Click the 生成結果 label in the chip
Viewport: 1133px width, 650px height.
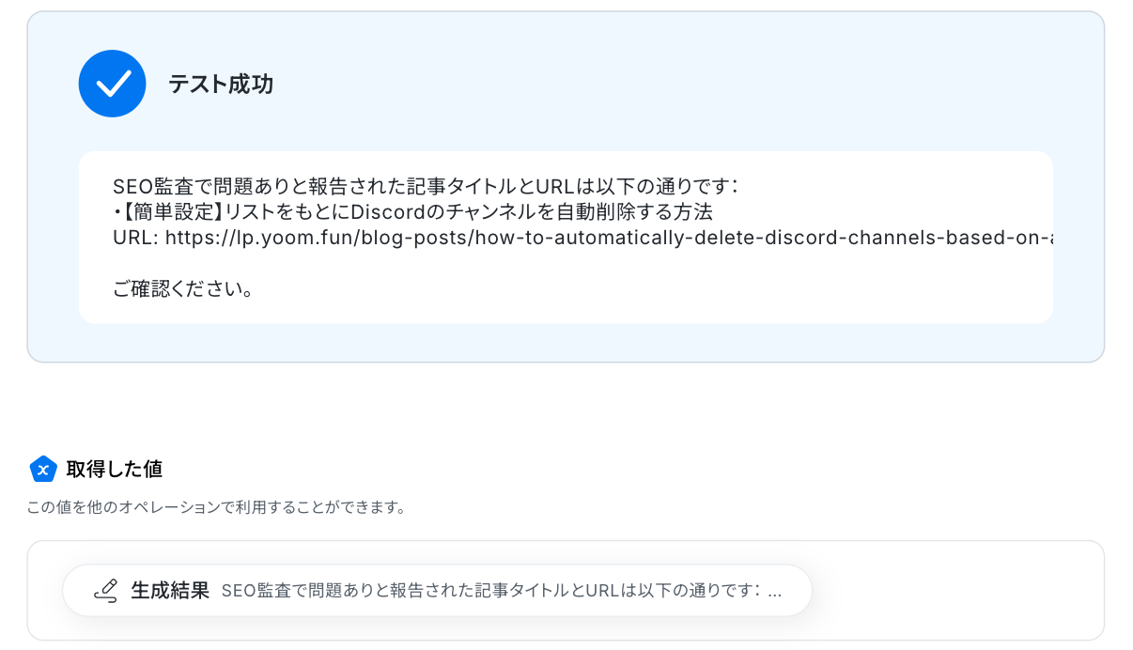[169, 591]
